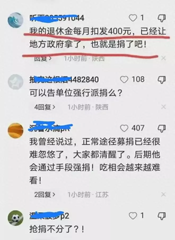Dismiss the pension comment with X
The height and width of the screenshot is (240, 175).
pyautogui.click(x=164, y=58)
